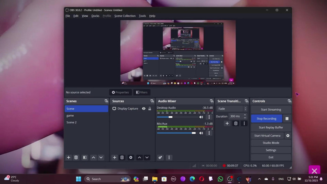327x184 pixels.
Task: Open Mic/Aux three-dot options
Action: tap(209, 133)
